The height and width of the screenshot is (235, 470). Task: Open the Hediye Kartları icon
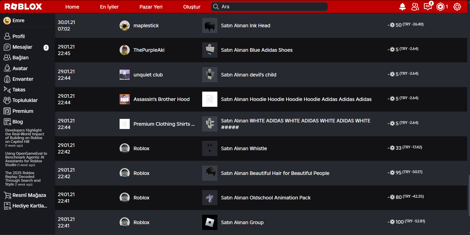[7, 206]
